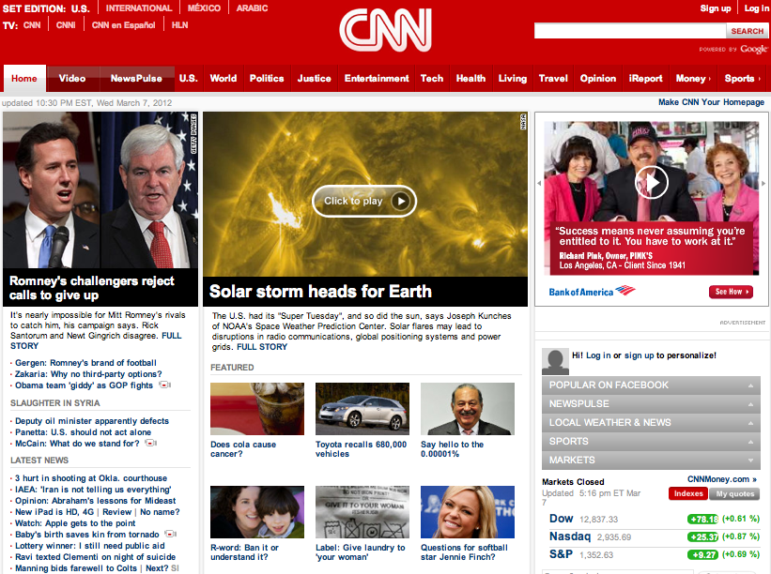Open the Opinion section
771x574 pixels.
[x=598, y=79]
